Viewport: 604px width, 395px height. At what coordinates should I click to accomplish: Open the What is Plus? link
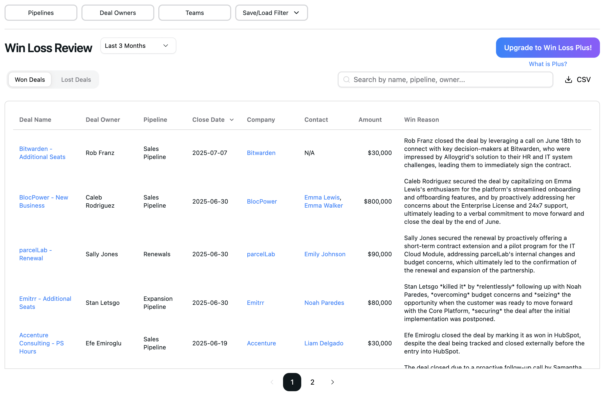548,64
